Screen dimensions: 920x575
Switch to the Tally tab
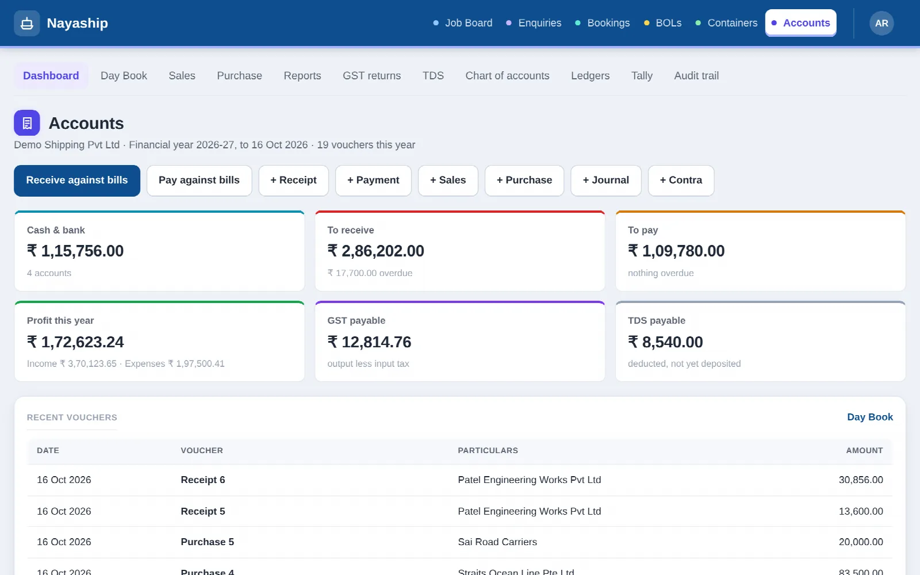click(642, 76)
